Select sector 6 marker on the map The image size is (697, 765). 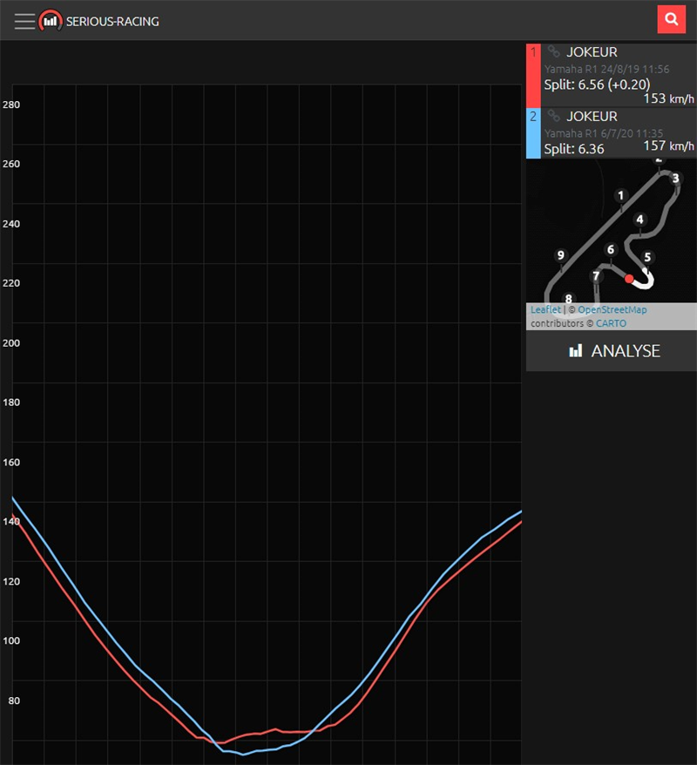[610, 250]
